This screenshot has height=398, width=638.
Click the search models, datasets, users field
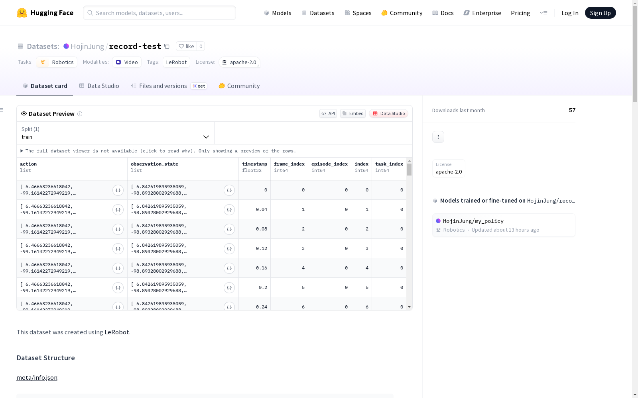159,13
